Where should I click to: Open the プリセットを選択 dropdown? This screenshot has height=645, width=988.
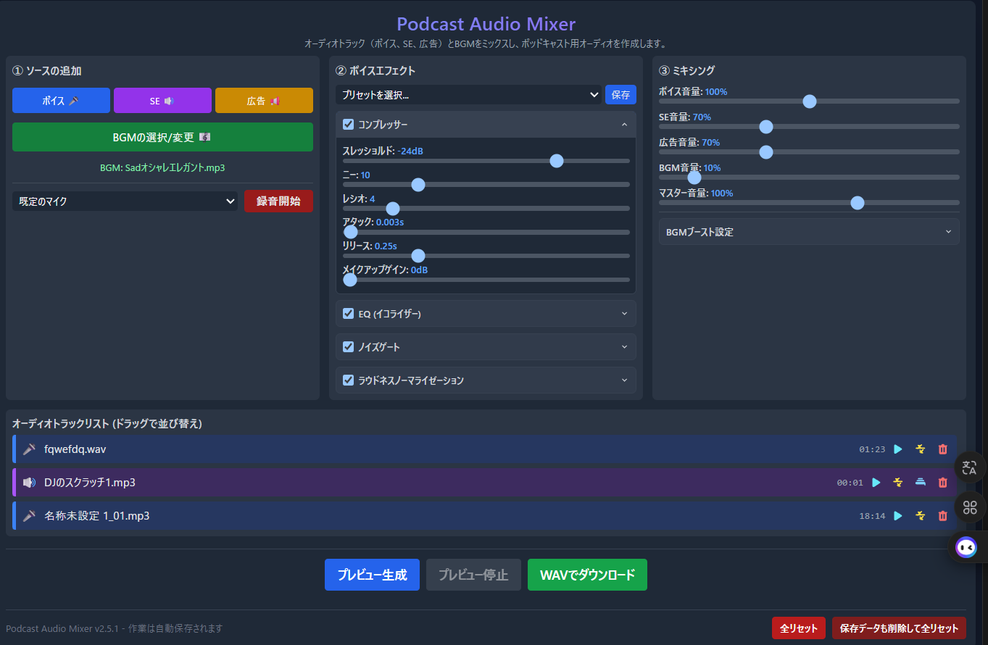click(468, 95)
